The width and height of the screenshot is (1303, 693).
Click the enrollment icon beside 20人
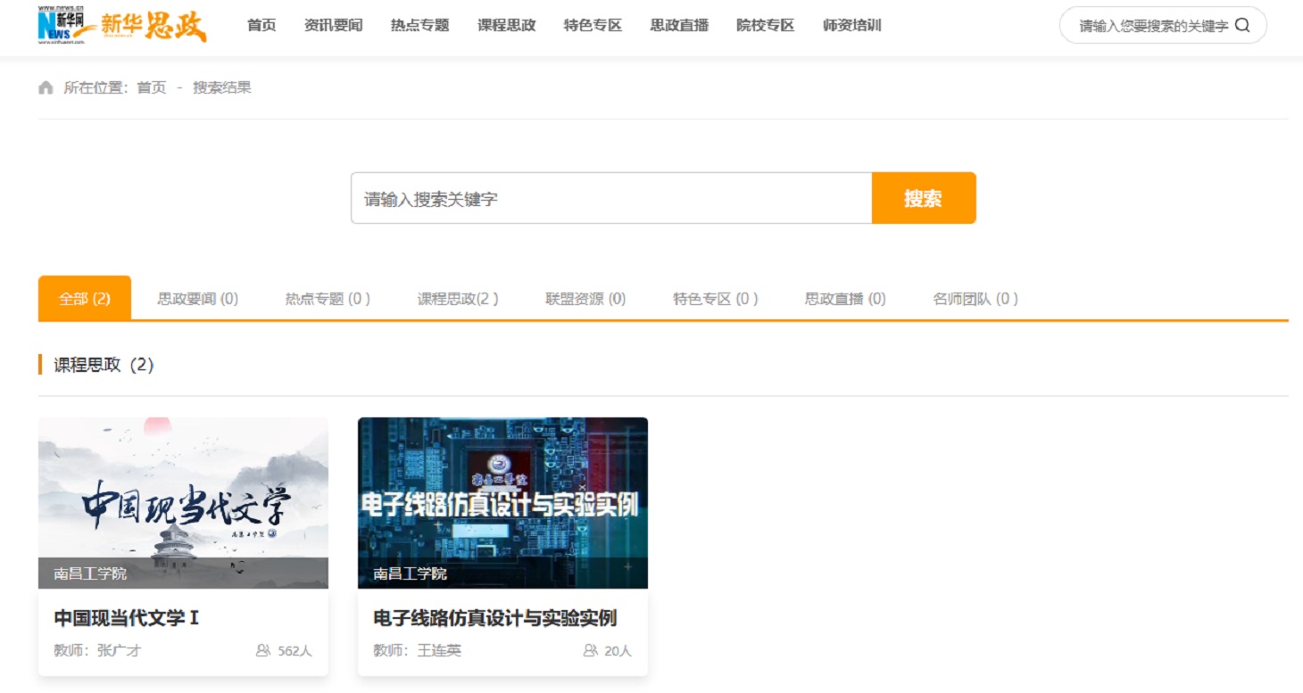(x=590, y=651)
